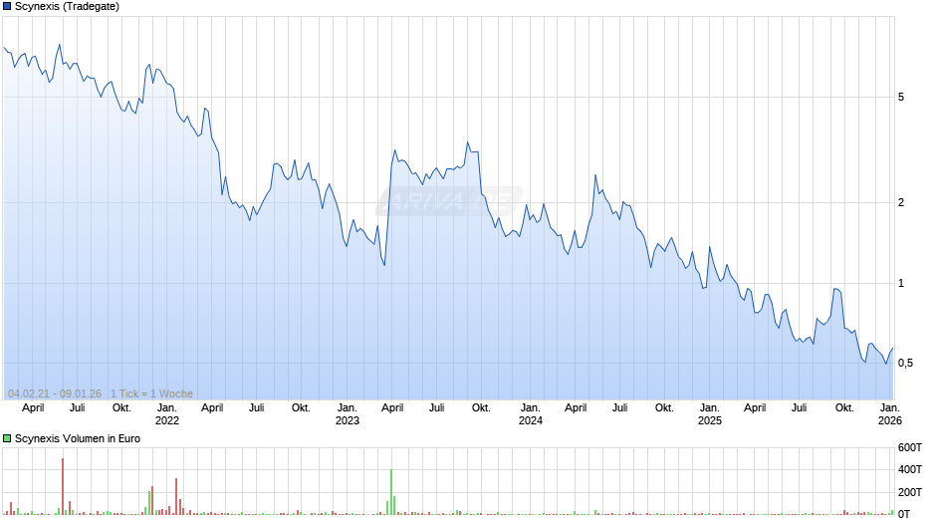The width and height of the screenshot is (936, 524).
Task: Click the 'Jan. 2025' time axis label
Action: coord(710,414)
